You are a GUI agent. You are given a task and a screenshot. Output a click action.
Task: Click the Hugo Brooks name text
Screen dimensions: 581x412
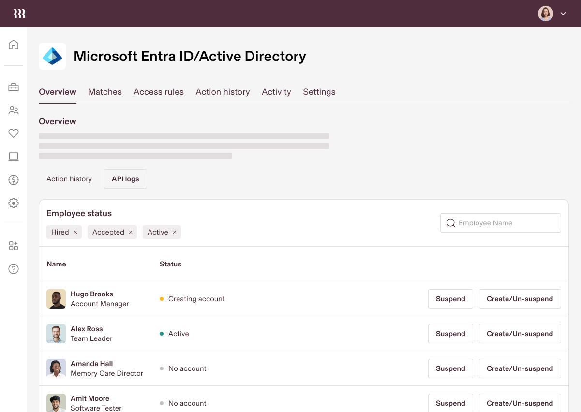point(92,294)
